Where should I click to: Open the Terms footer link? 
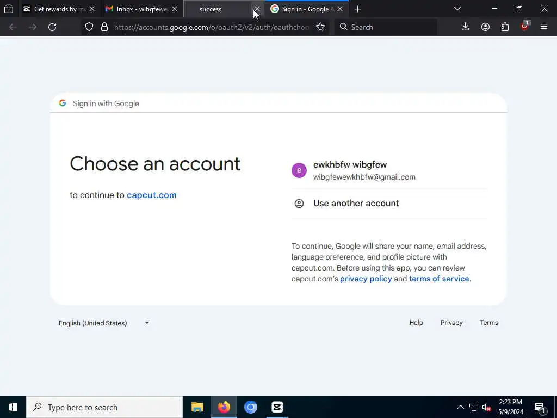489,323
